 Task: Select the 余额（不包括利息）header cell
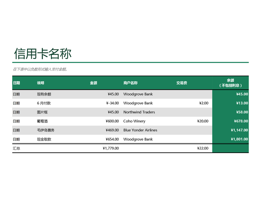coord(230,83)
